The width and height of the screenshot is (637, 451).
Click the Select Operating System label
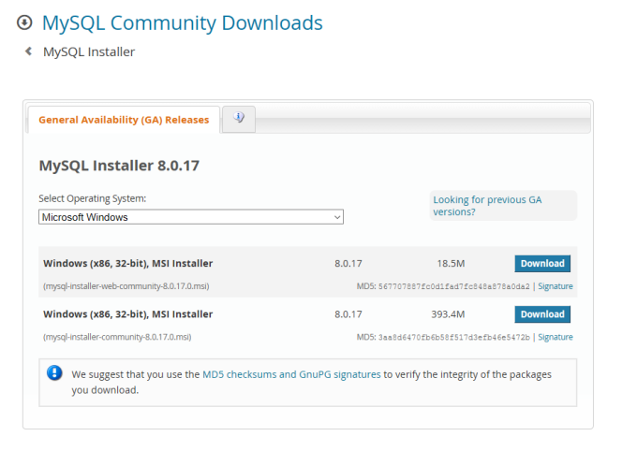pyautogui.click(x=92, y=198)
